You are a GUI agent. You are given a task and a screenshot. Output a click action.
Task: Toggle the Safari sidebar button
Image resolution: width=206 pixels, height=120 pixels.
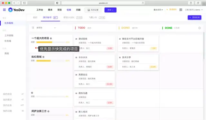(x=24, y=3)
